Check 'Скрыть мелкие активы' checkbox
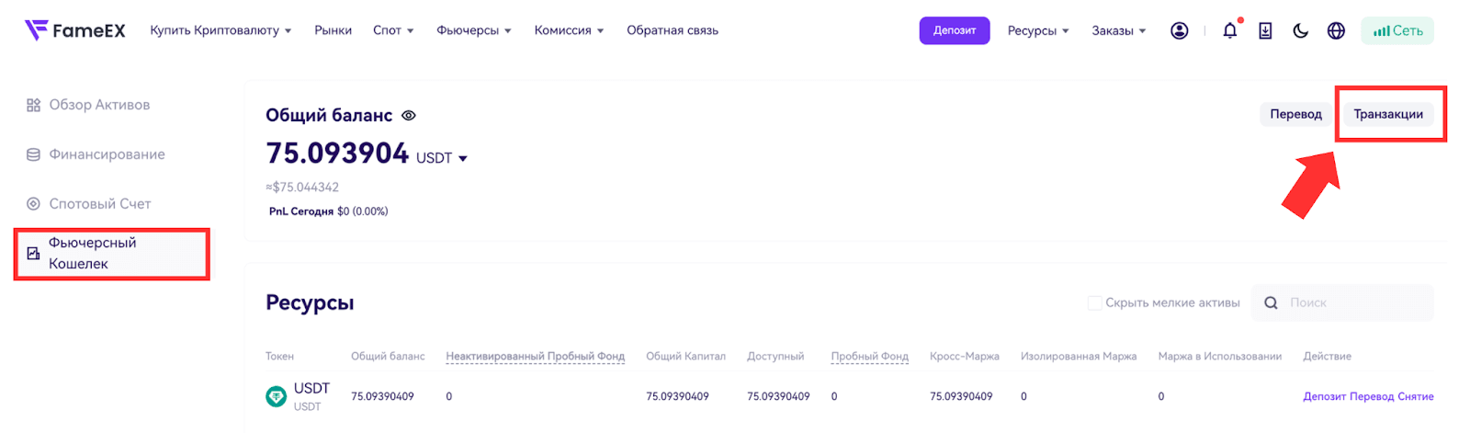The image size is (1470, 433). (x=1094, y=302)
